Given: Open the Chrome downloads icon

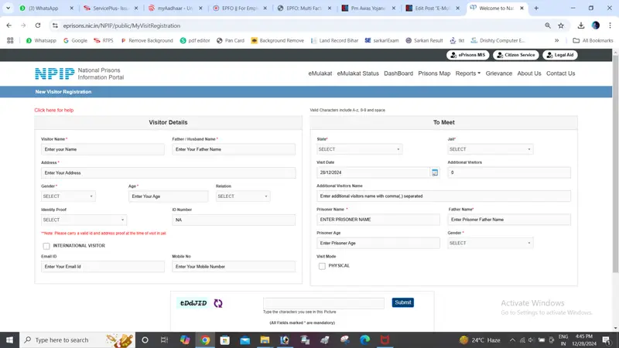Looking at the screenshot, I should 581,26.
